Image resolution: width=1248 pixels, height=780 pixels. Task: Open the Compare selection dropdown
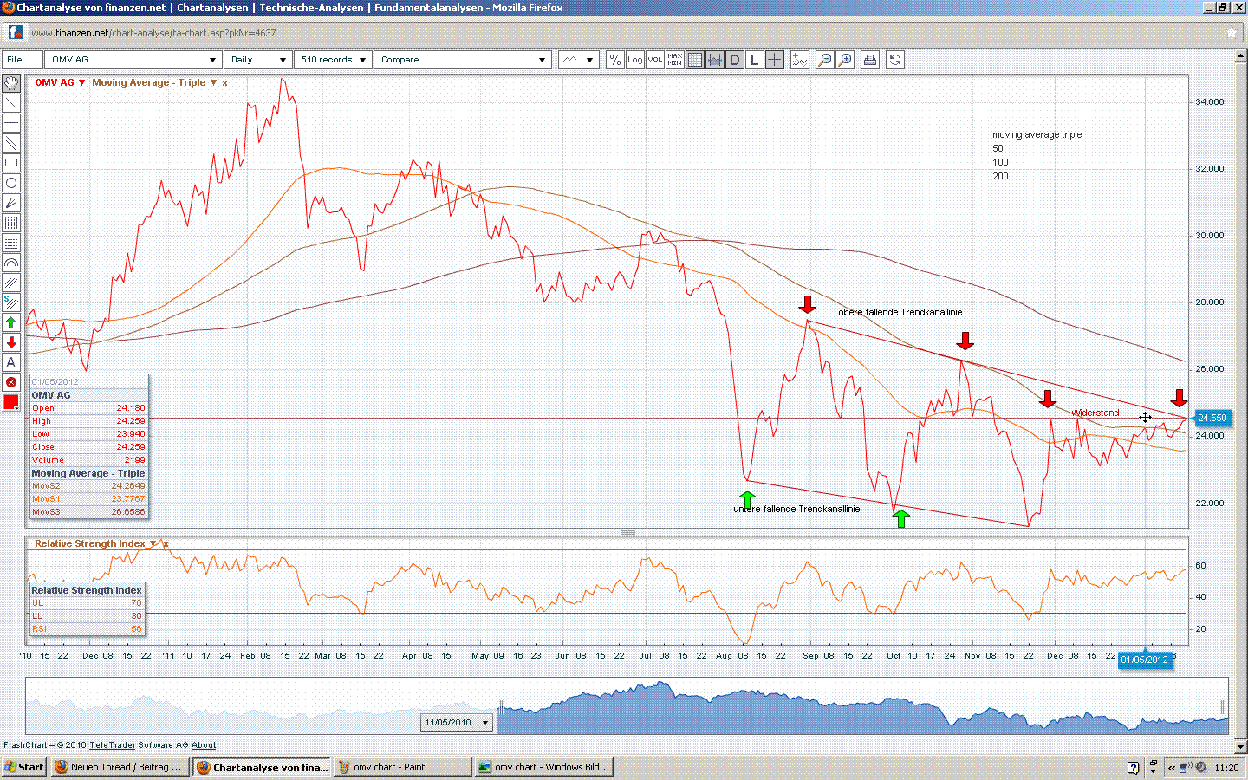(x=464, y=59)
